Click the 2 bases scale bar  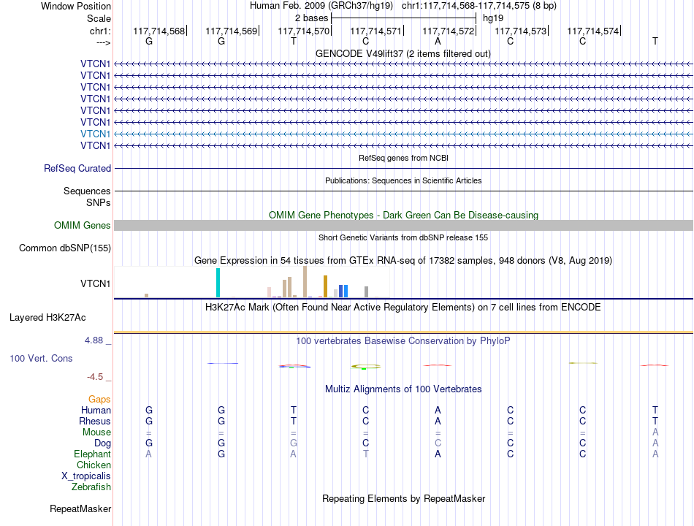click(x=404, y=18)
